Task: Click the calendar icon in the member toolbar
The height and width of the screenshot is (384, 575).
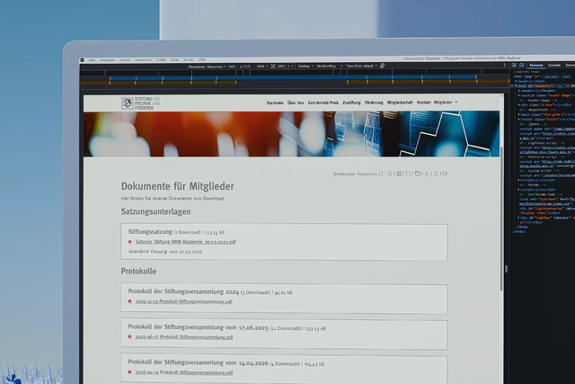Action: [x=399, y=174]
